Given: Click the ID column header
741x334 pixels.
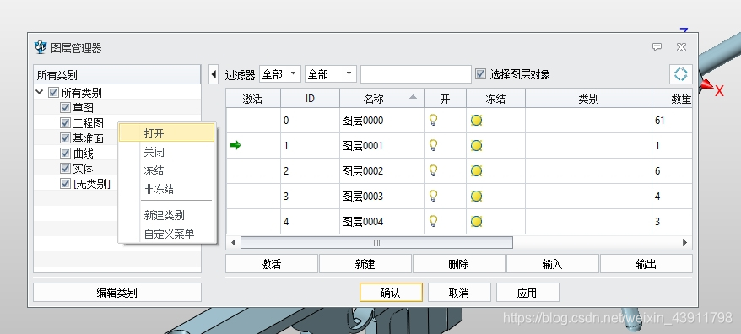Looking at the screenshot, I should coord(310,99).
